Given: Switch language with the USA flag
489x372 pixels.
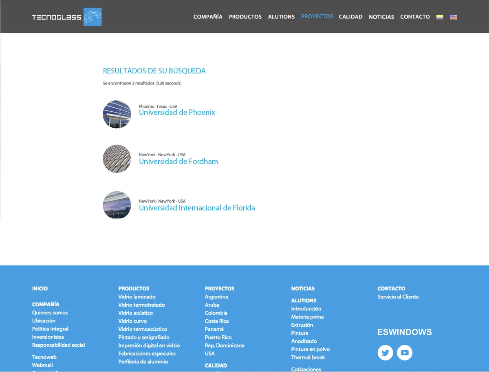Looking at the screenshot, I should coord(454,17).
